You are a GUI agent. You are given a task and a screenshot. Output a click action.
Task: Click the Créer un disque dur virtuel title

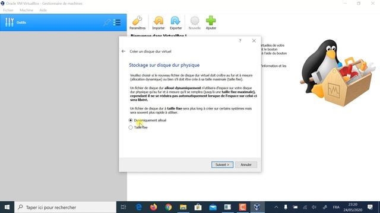click(150, 51)
